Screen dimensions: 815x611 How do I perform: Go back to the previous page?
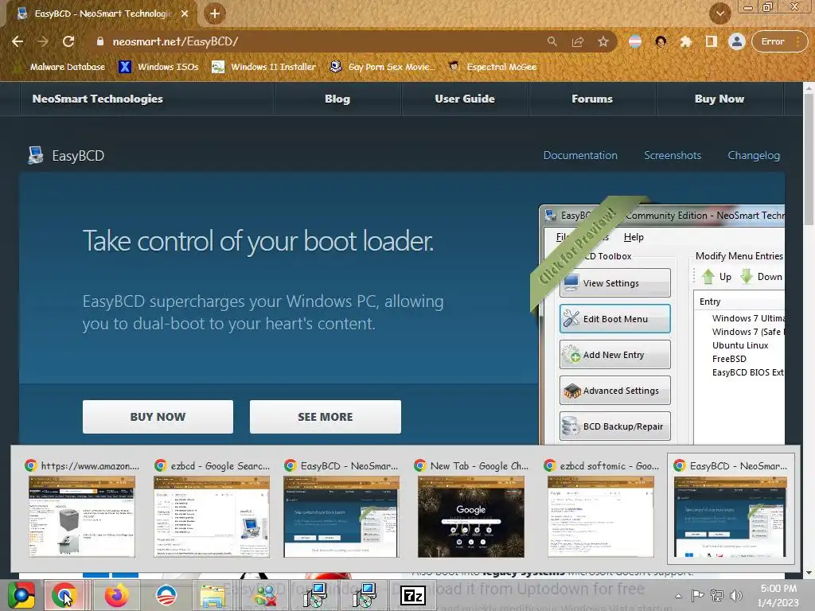point(18,41)
